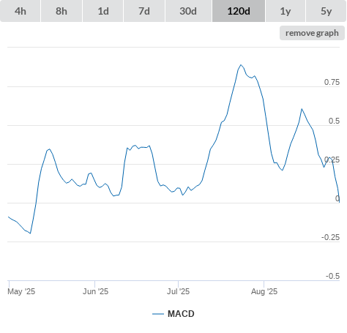
Task: Click the remove graph button
Action: (312, 33)
